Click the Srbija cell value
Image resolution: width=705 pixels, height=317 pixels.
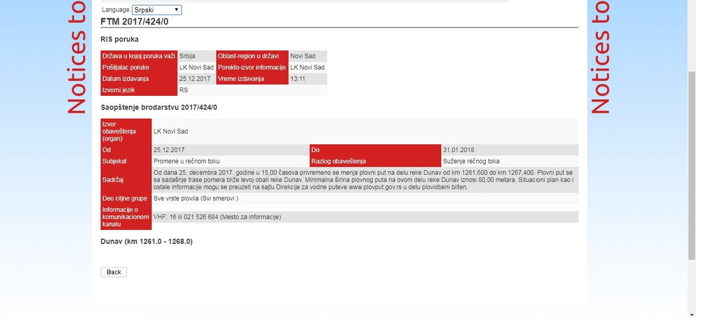pyautogui.click(x=187, y=56)
